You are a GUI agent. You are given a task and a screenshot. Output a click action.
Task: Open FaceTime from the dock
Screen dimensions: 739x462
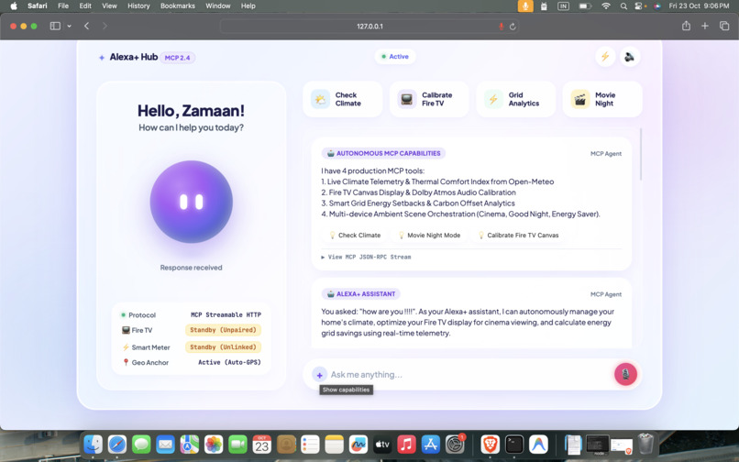coord(237,444)
